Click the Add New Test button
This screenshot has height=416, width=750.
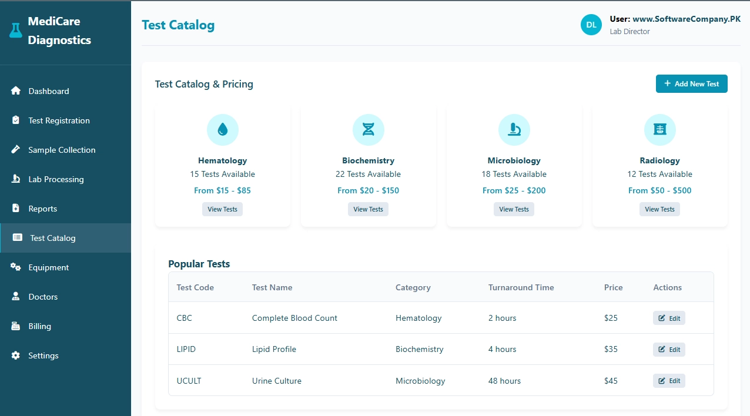tap(692, 83)
